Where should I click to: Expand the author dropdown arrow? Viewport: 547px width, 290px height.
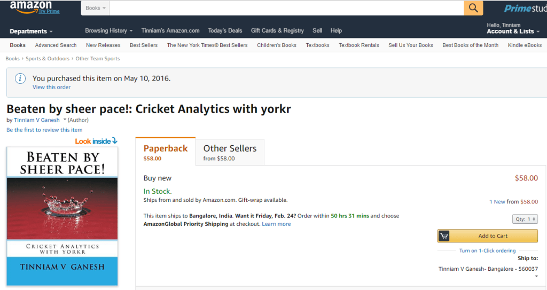click(65, 120)
